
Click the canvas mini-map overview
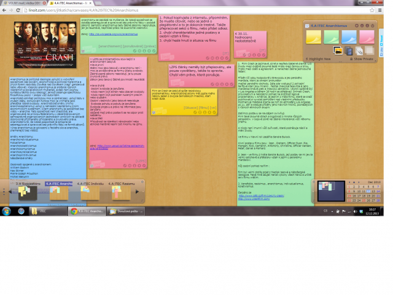[x=331, y=191]
